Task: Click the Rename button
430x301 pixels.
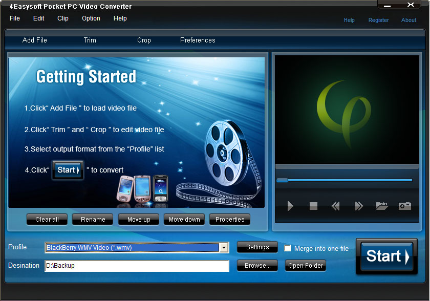Action: [93, 219]
